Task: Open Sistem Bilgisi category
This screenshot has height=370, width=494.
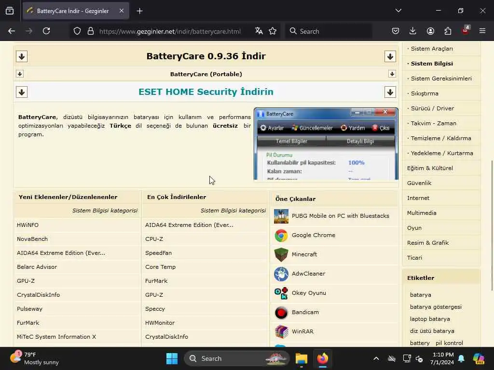Action: tap(432, 64)
